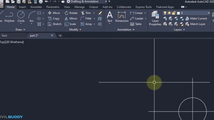This screenshot has width=214, height=120.
Task: Click Save icon in quick access toolbar
Action: click(19, 2)
